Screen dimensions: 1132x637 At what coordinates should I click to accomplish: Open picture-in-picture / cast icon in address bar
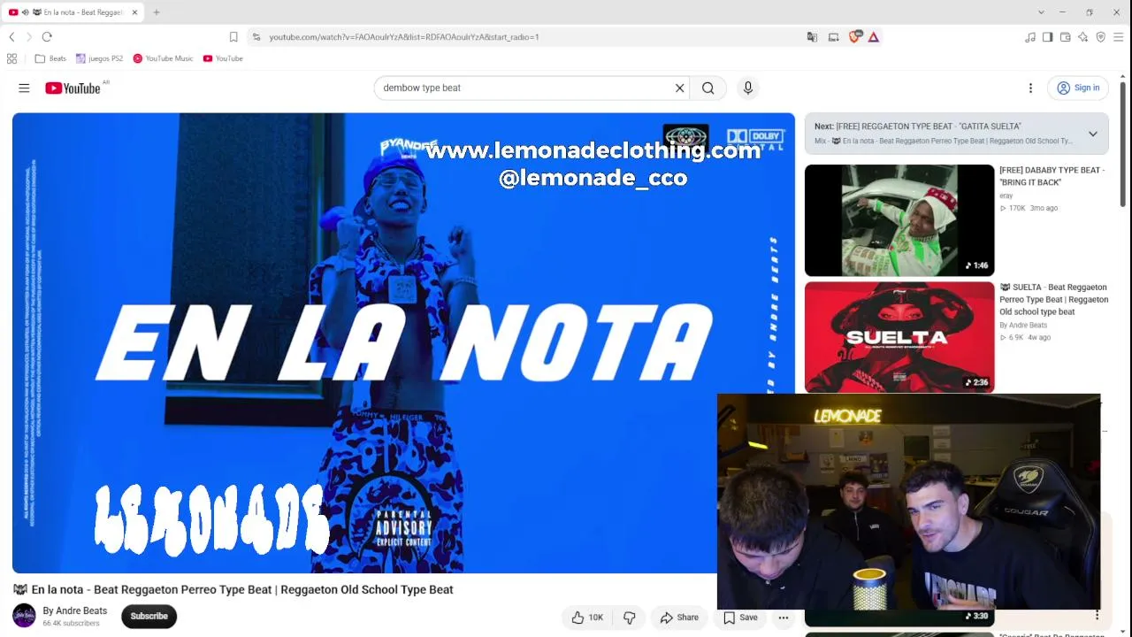(x=833, y=37)
